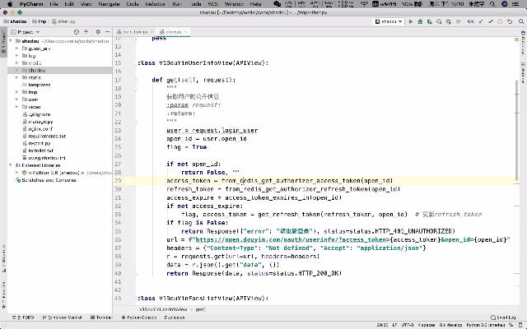Open Search Everywhere magnifier in toolbar
527x329 pixels.
521,21
